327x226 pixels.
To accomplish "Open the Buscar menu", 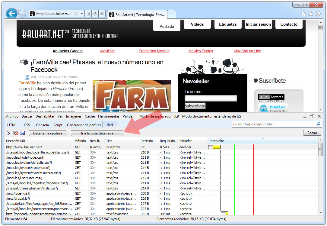I will coord(27,116).
